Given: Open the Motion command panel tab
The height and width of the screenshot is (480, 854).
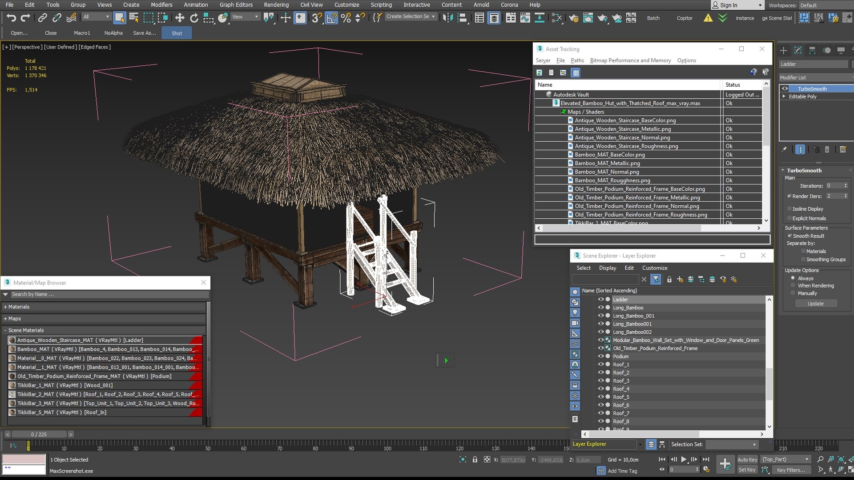Looking at the screenshot, I should 827,50.
